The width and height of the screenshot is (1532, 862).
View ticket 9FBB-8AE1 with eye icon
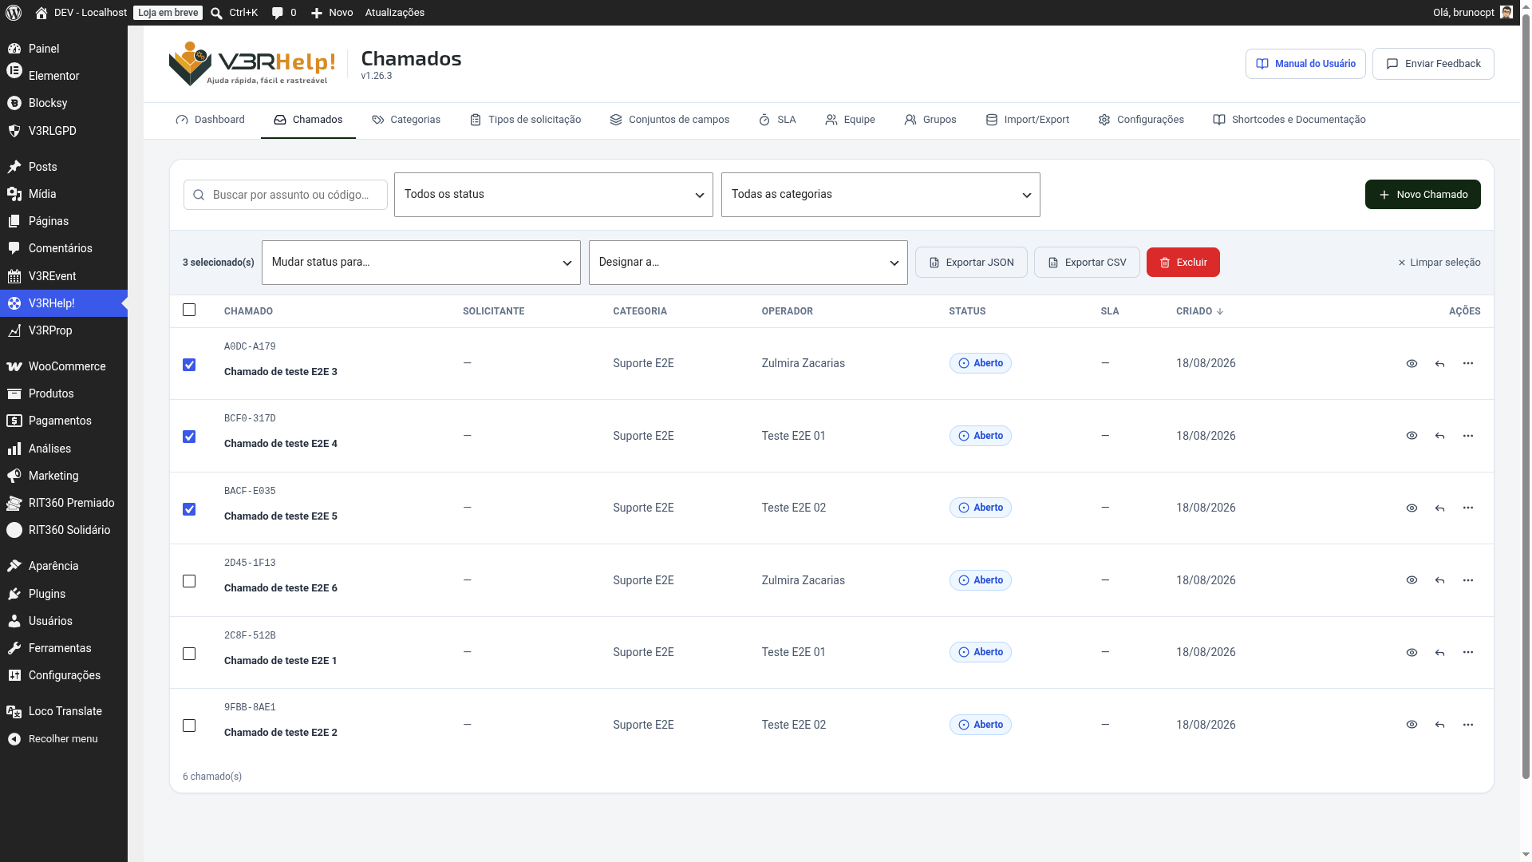coord(1412,725)
